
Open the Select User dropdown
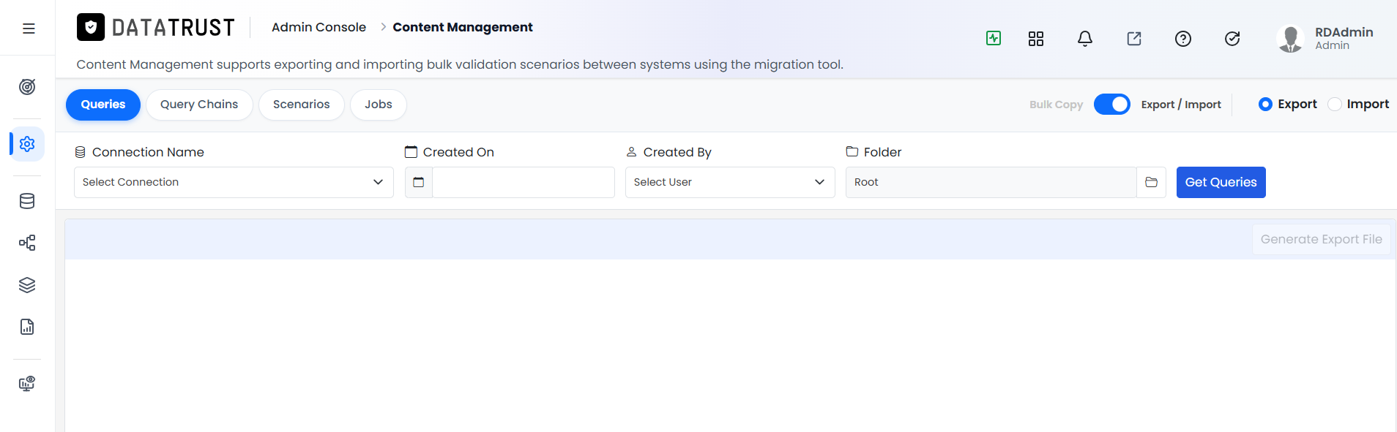pos(730,182)
